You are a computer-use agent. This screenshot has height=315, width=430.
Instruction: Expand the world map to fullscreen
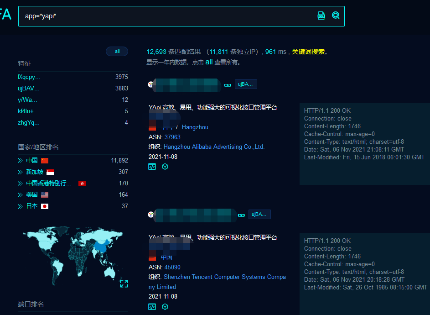[124, 283]
